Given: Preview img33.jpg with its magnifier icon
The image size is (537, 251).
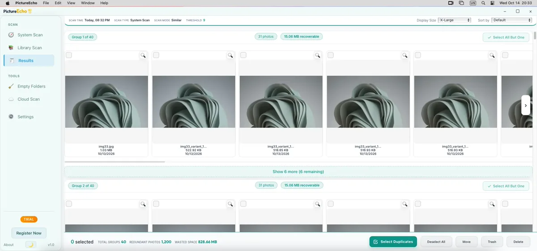Looking at the screenshot, I should tap(143, 55).
